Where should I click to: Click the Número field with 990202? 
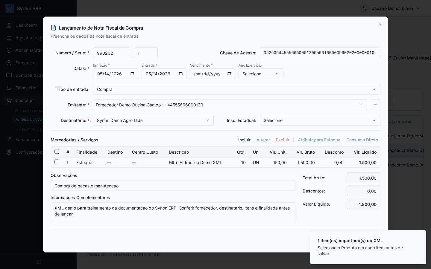point(112,53)
